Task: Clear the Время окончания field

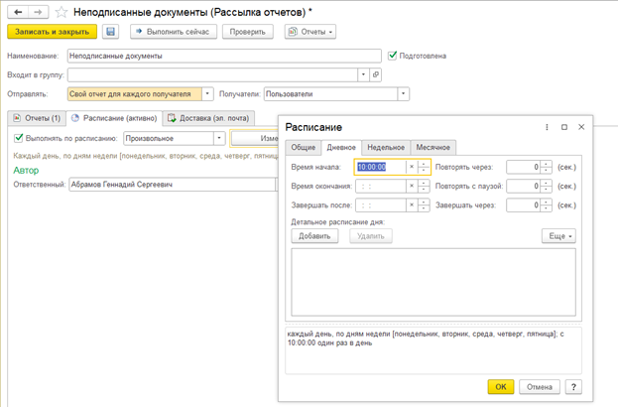Action: (412, 186)
